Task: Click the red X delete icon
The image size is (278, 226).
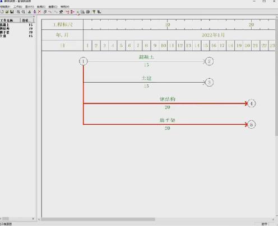Action: click(39, 12)
